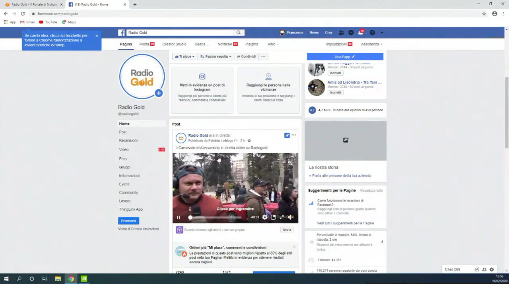Image resolution: width=509 pixels, height=284 pixels.
Task: Click the create group chat icon
Action: tap(484, 269)
